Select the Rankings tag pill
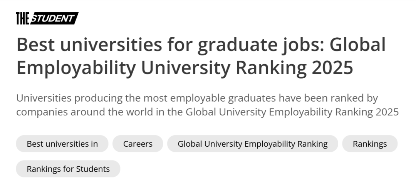This screenshot has width=416, height=184. (370, 144)
